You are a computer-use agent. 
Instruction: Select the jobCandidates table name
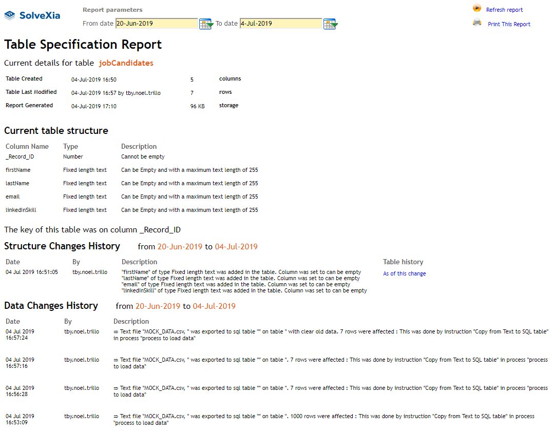click(126, 63)
